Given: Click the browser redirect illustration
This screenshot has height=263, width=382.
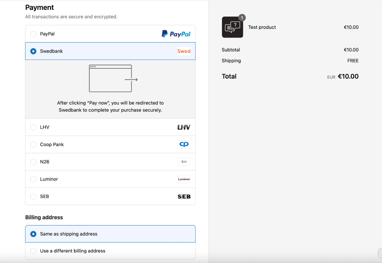Looking at the screenshot, I should point(113,78).
